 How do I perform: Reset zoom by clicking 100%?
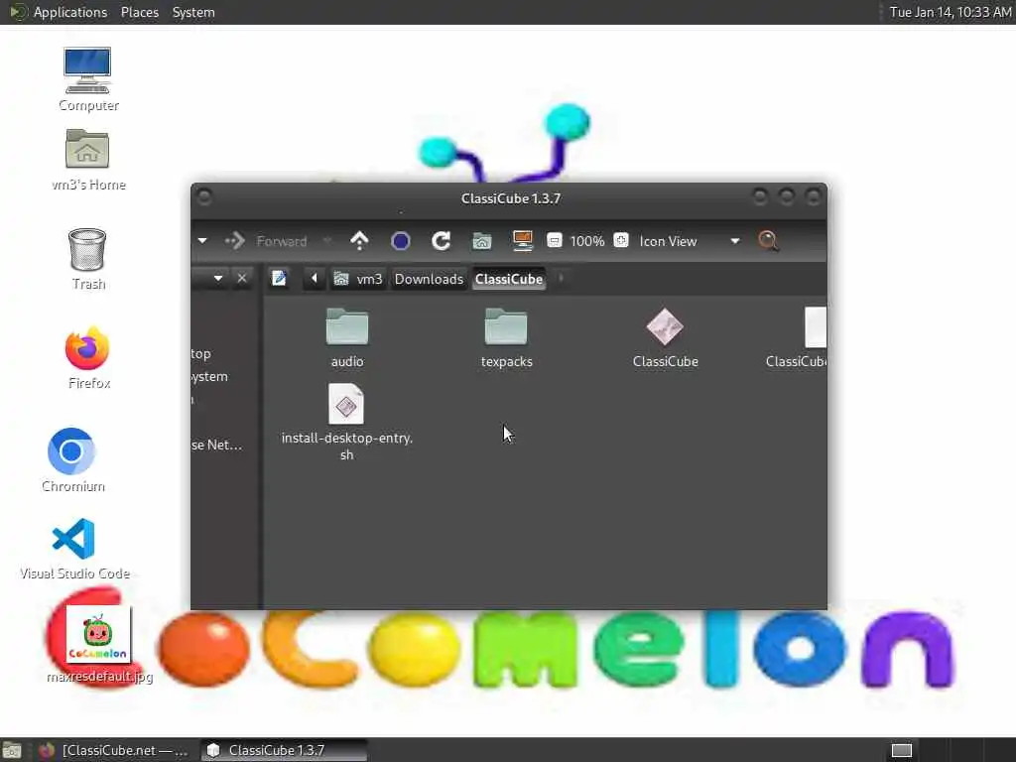pos(587,241)
